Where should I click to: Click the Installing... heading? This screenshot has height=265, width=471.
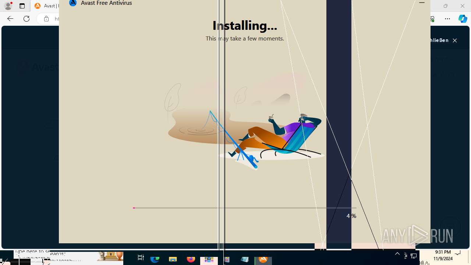(245, 25)
